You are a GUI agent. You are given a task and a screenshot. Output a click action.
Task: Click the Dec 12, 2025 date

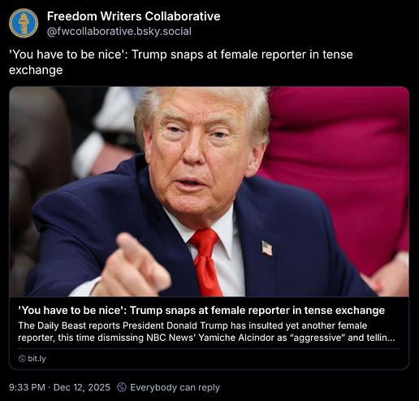[x=82, y=387]
